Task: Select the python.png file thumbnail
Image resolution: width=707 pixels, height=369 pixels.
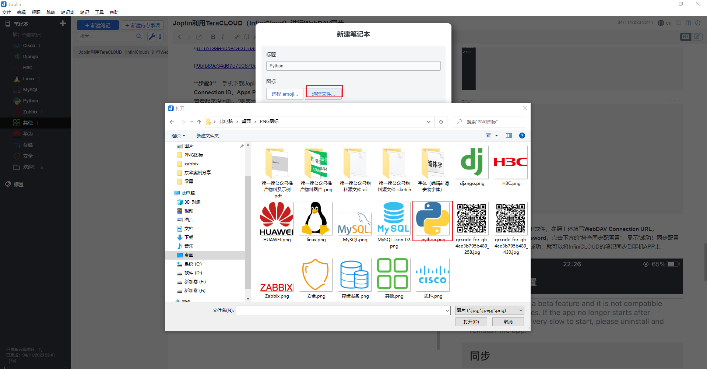Action: pos(433,219)
